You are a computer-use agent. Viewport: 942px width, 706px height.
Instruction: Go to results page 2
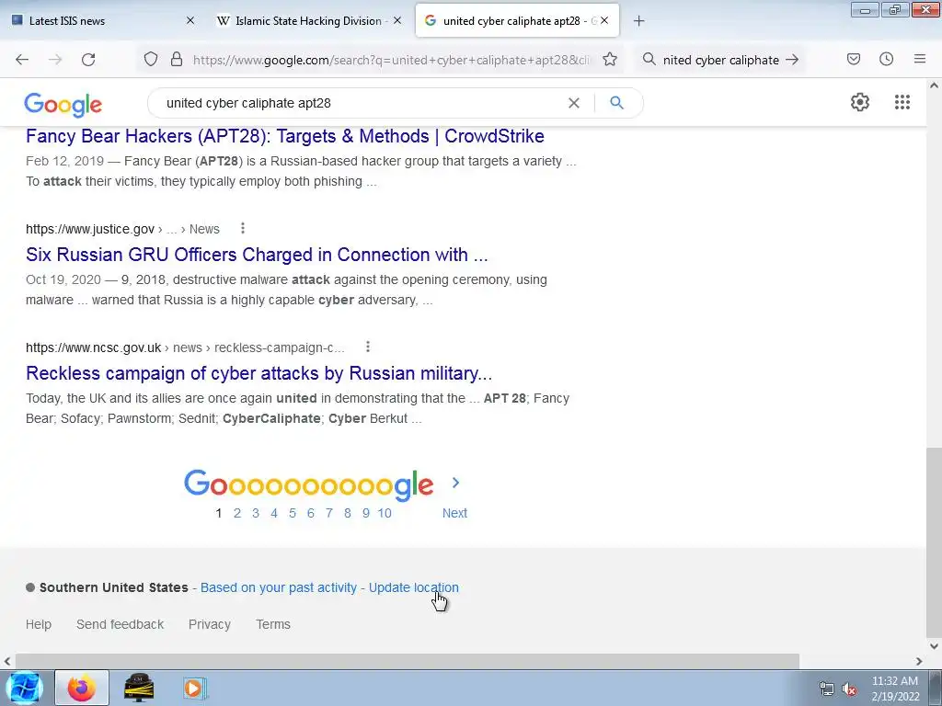237,513
